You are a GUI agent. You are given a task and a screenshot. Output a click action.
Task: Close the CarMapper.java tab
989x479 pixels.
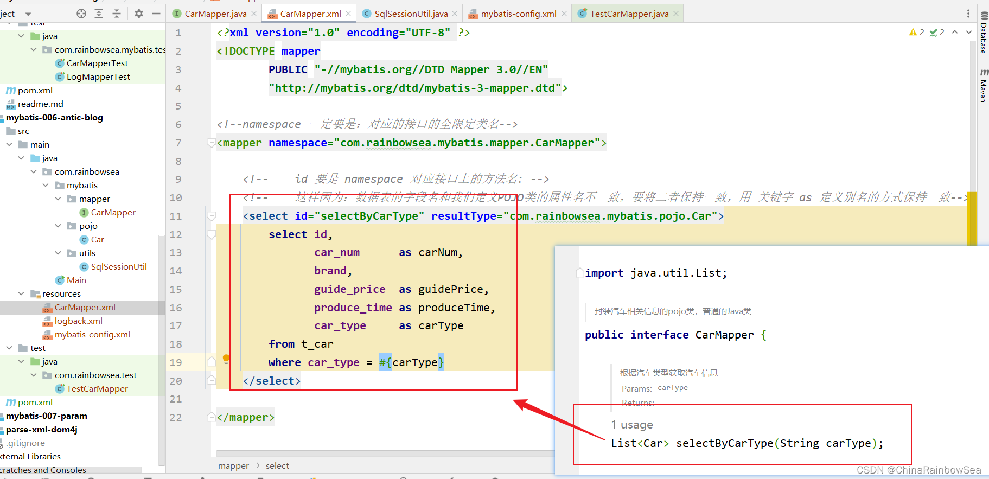coord(254,14)
